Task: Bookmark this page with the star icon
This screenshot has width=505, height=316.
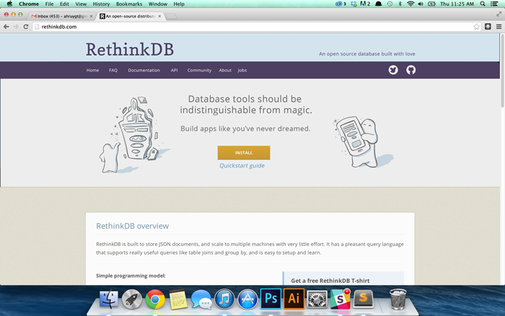Action: [x=476, y=27]
